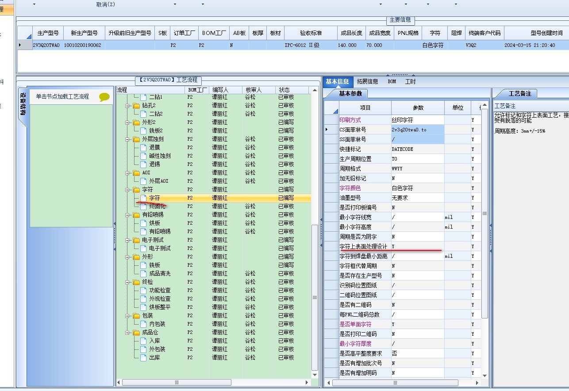
Task: Click the 外观检查 document icon
Action: click(x=143, y=299)
